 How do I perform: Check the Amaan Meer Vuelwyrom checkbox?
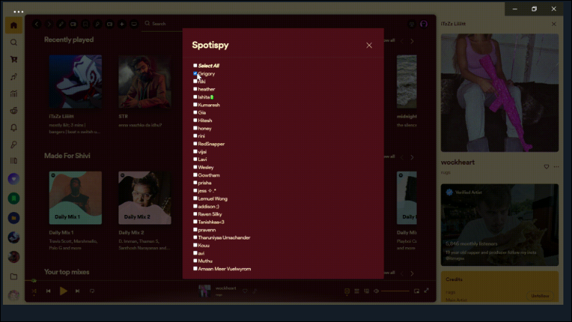coord(195,268)
